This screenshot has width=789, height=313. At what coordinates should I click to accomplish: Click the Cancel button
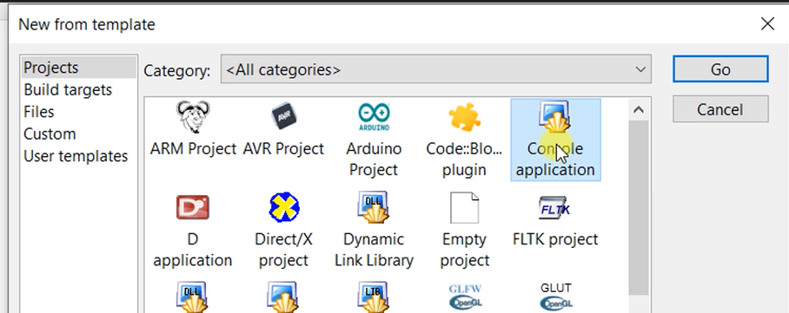coord(720,109)
